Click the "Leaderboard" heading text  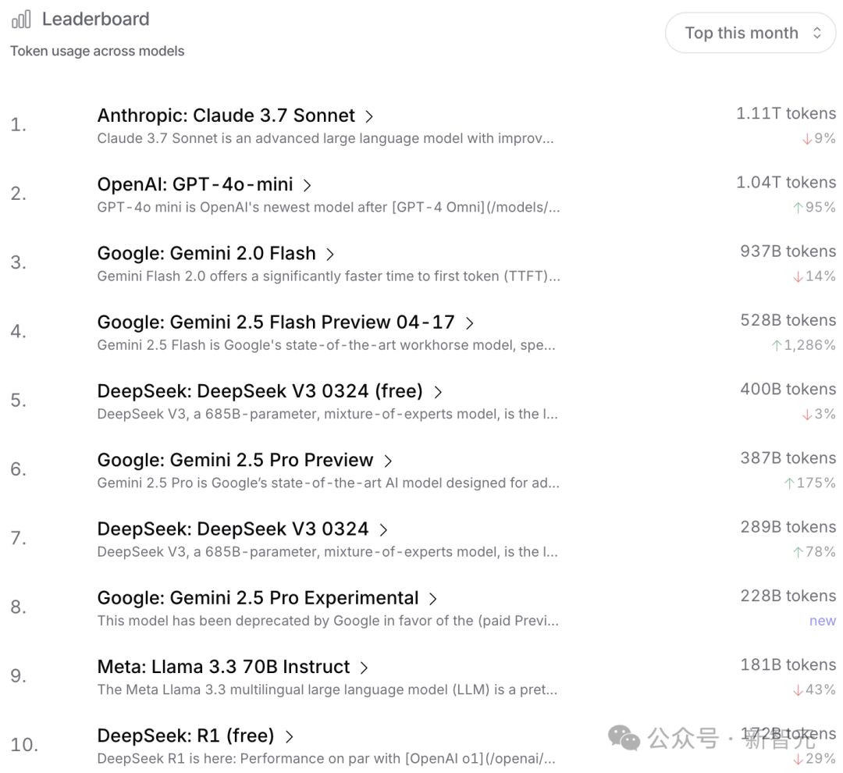[96, 20]
